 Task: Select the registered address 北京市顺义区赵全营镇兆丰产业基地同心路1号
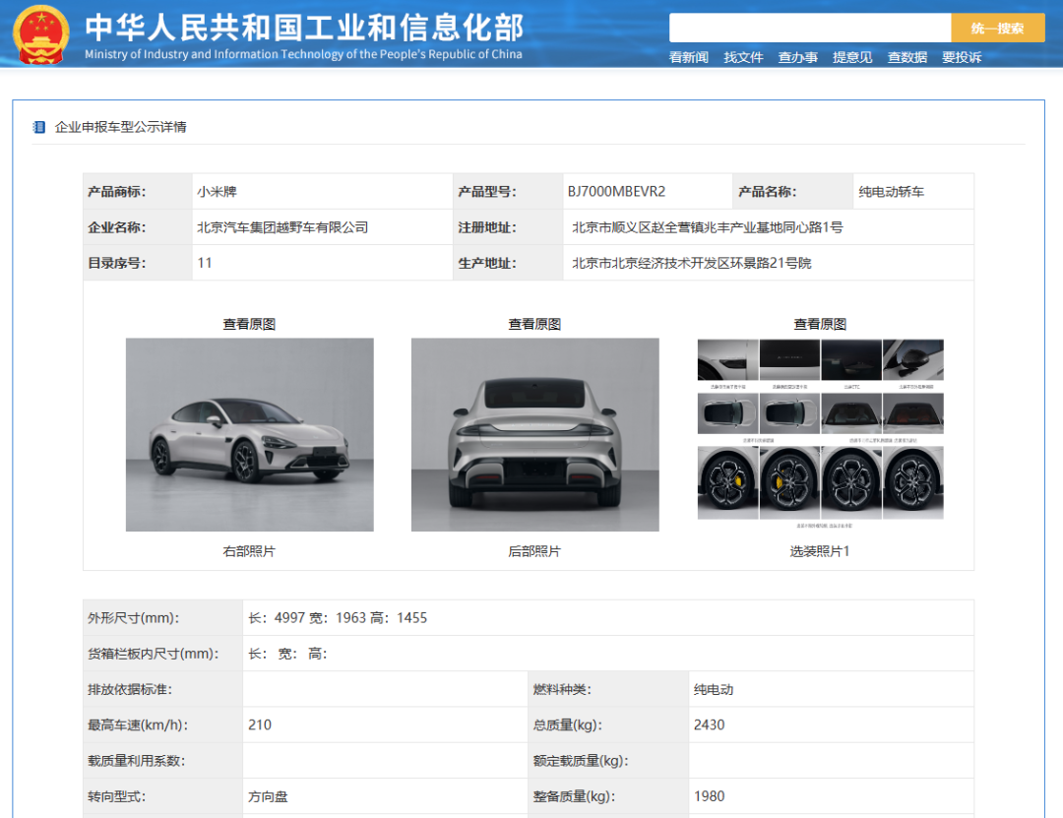[x=708, y=227]
